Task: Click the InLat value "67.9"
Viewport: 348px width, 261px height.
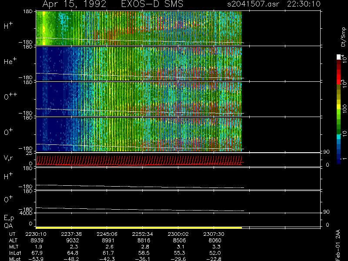Action: pyautogui.click(x=37, y=253)
